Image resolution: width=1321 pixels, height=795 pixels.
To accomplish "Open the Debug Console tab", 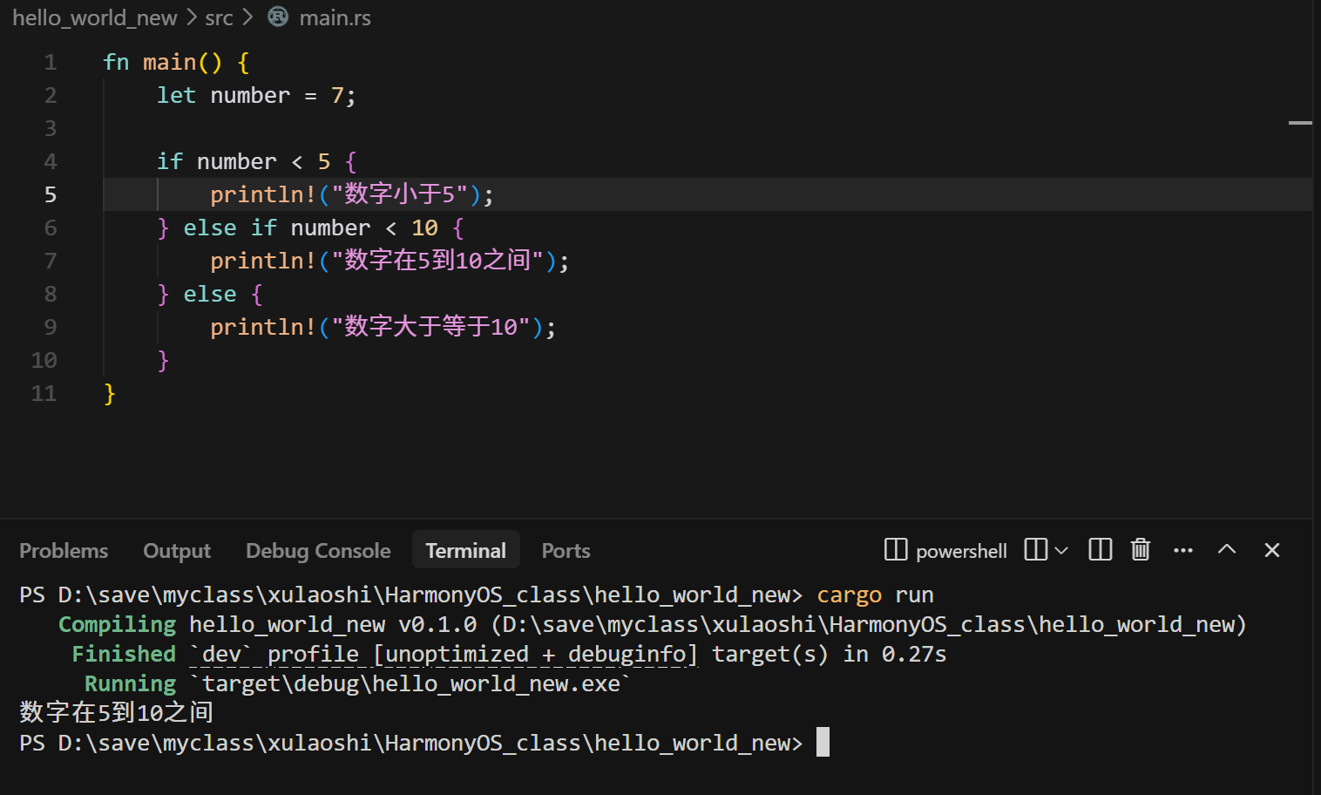I will pos(318,551).
